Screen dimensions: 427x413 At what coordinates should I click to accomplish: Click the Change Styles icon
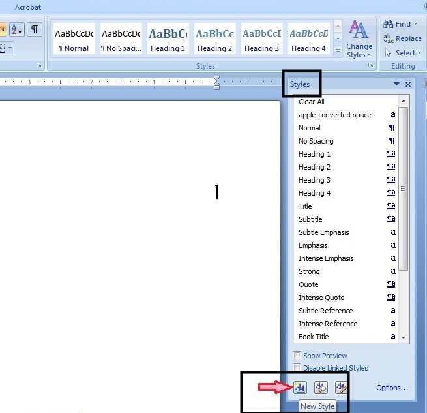tap(359, 38)
